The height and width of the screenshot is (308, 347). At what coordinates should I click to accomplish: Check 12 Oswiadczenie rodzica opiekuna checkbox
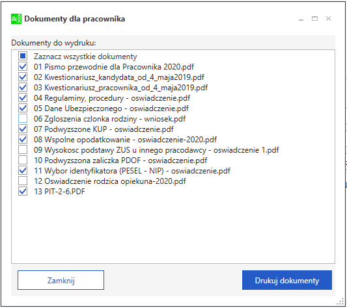[x=23, y=181]
